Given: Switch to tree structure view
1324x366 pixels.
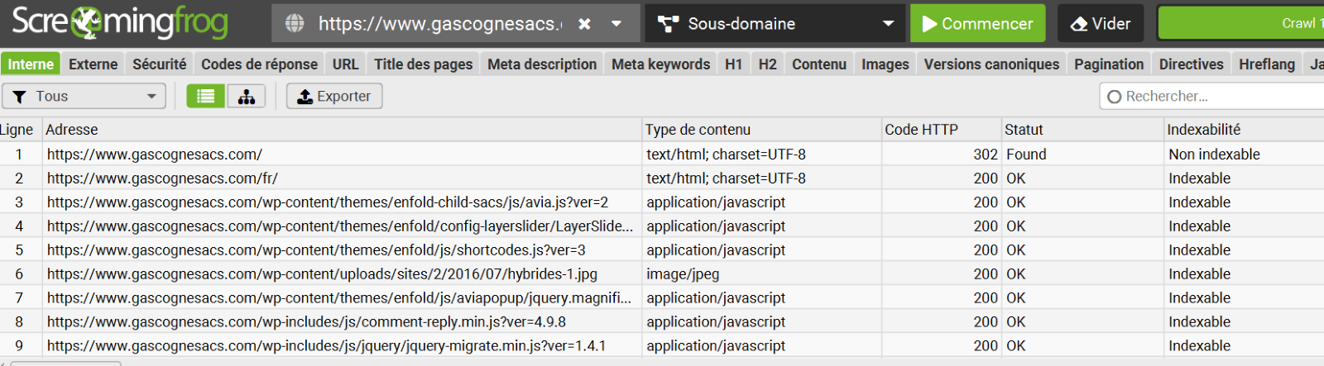Looking at the screenshot, I should [x=247, y=97].
